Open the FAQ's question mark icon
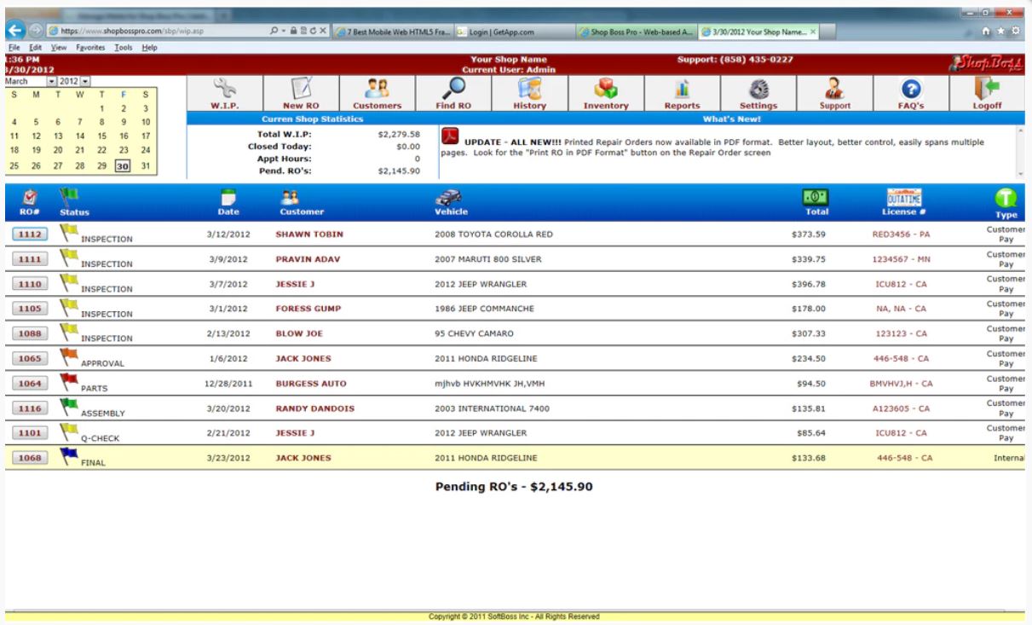The height and width of the screenshot is (625, 1032). click(910, 89)
